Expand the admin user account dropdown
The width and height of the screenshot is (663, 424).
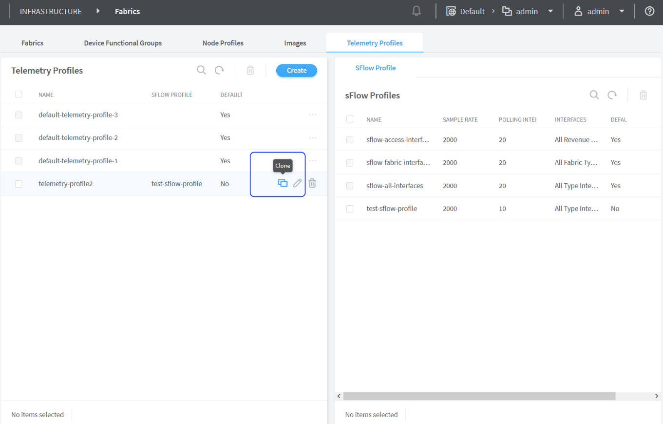[599, 11]
